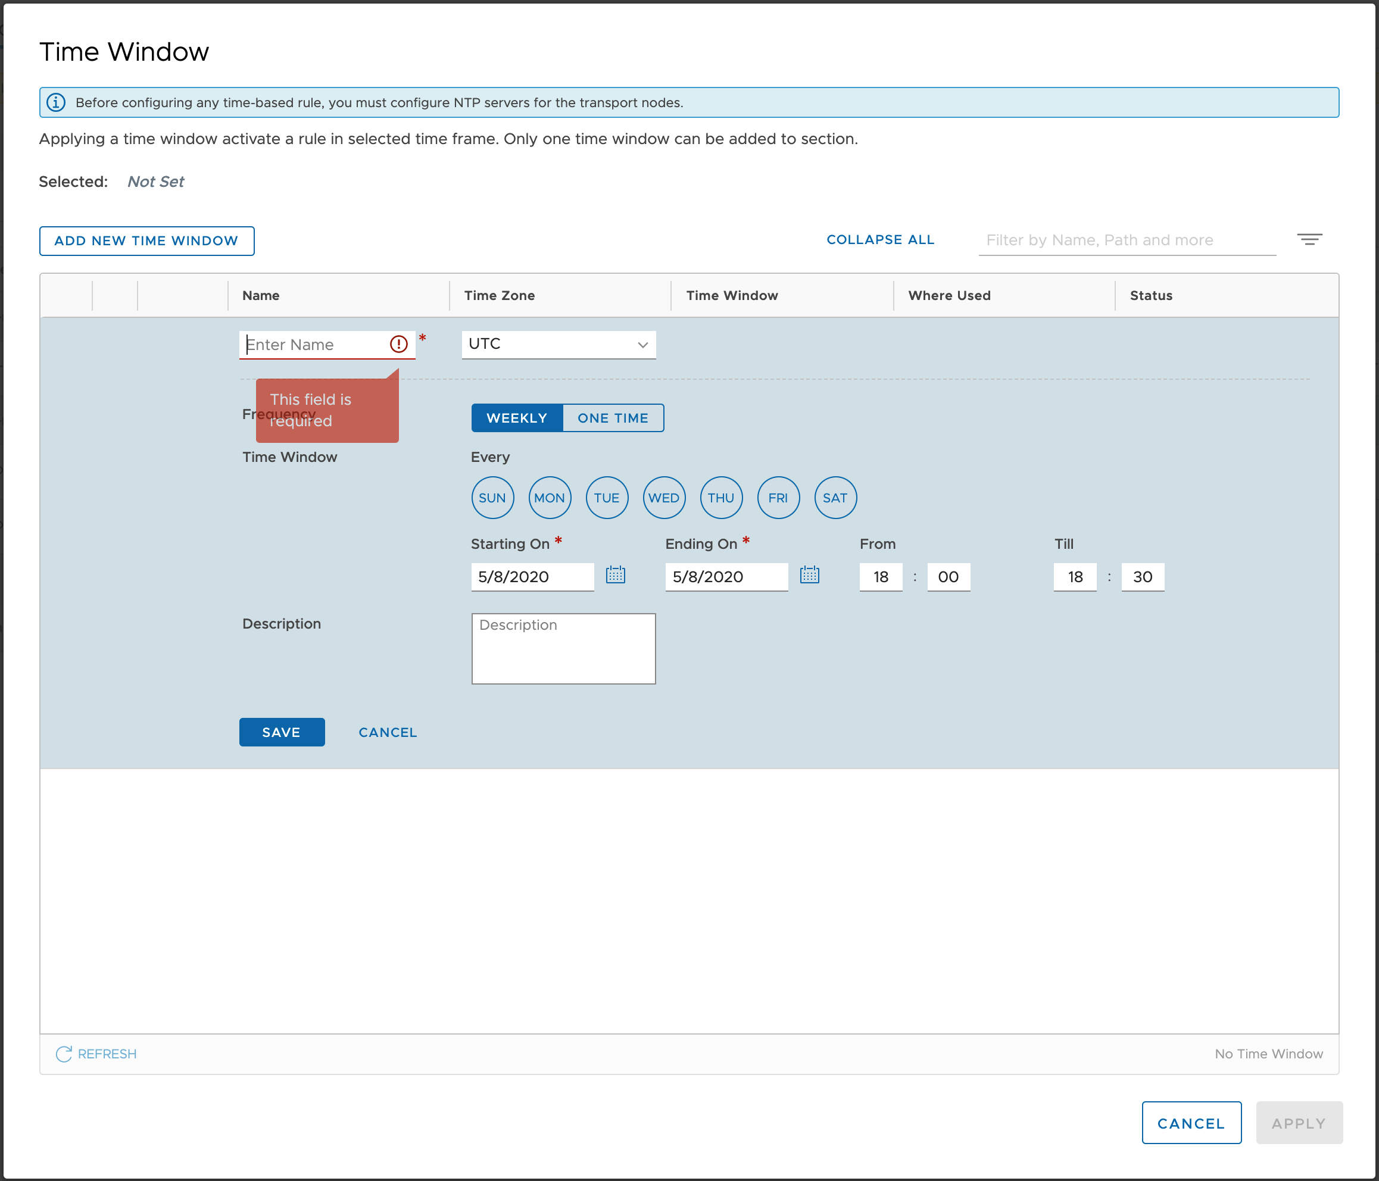Click the Time Window column header
Screen dimensions: 1379x1181
[731, 295]
